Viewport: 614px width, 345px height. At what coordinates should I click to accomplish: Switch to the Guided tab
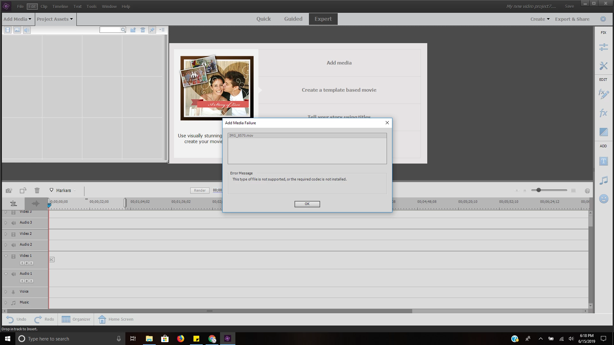[293, 19]
